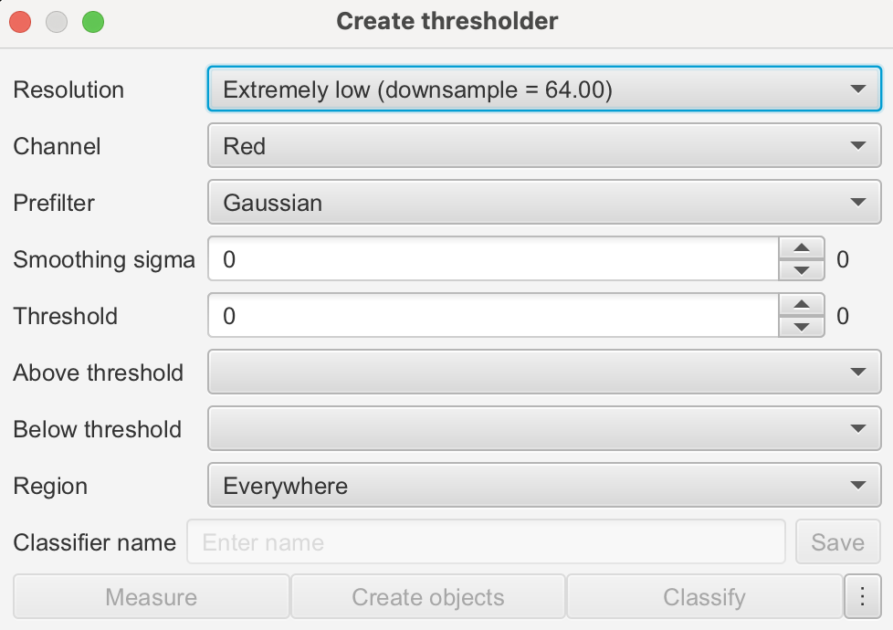Screen dimensions: 893x630
Task: Expand the Below threshold dropdown
Action: [543, 428]
